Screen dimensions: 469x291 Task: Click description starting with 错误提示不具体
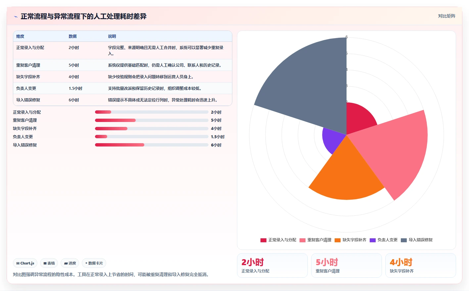[x=163, y=100]
